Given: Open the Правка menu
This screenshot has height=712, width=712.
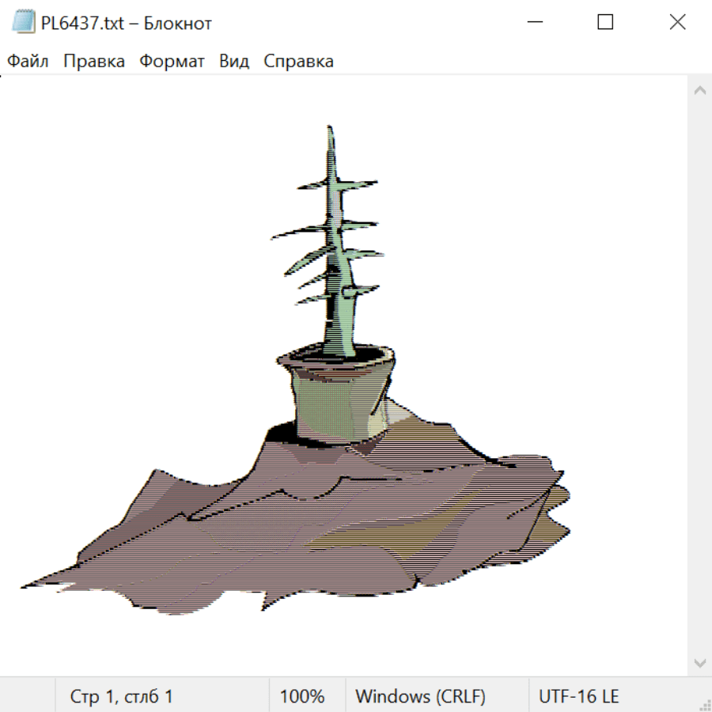Looking at the screenshot, I should [x=93, y=62].
